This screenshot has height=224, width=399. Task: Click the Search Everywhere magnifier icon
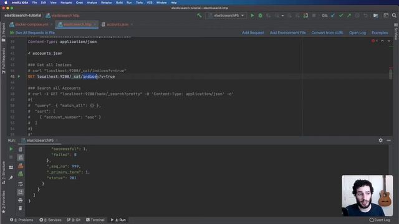[x=394, y=16]
